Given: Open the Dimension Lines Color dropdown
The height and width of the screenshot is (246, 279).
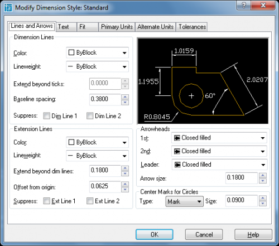Looking at the screenshot, I should point(97,52).
